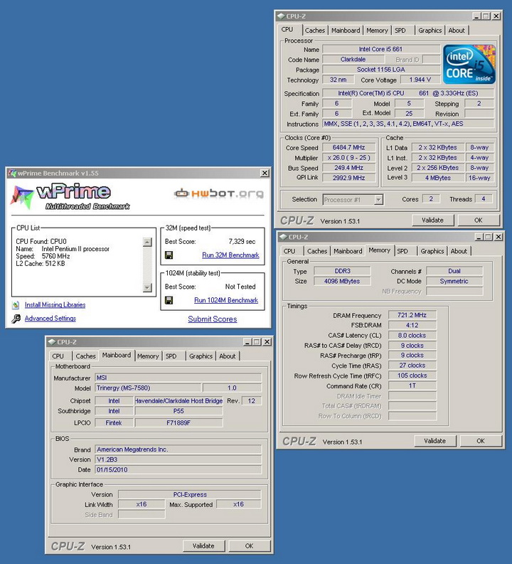Switch to CPU tab in Mainboard CPU-Z window

[x=58, y=356]
